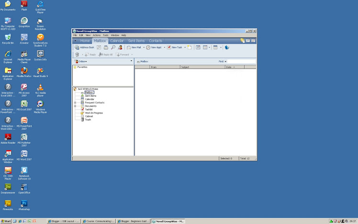The height and width of the screenshot is (224, 358).
Task: Open the Tasklist folder
Action: pos(89,109)
